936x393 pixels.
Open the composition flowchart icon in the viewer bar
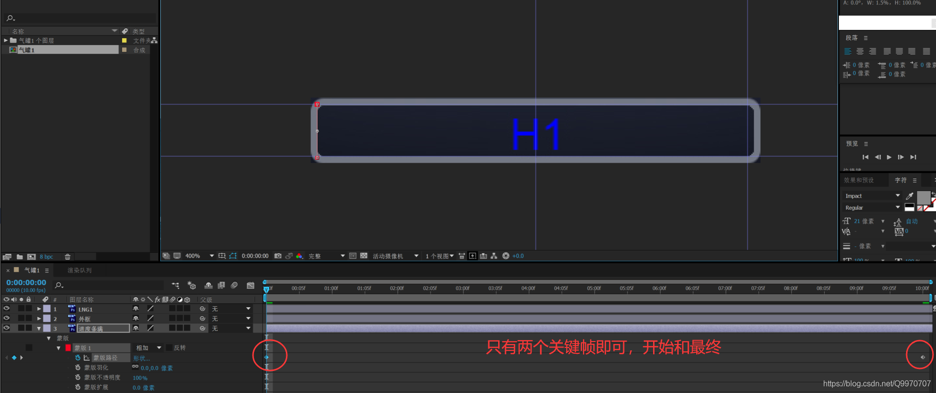pos(494,256)
